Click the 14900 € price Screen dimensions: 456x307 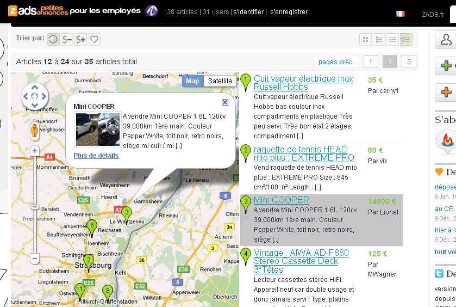[382, 201]
